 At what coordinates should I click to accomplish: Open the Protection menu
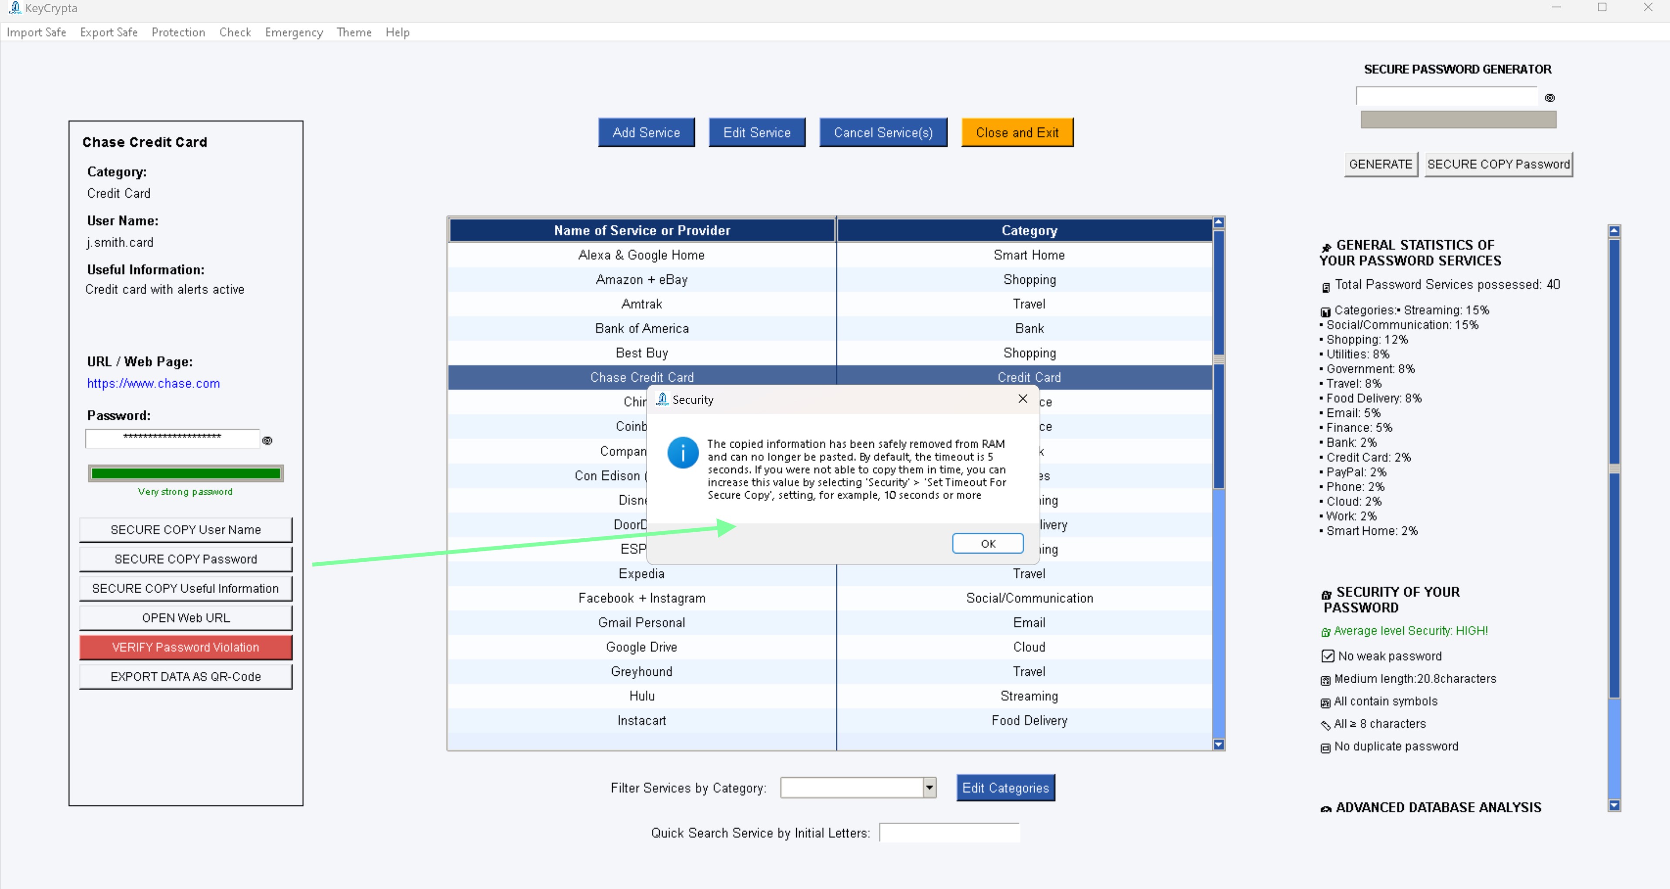click(x=178, y=32)
